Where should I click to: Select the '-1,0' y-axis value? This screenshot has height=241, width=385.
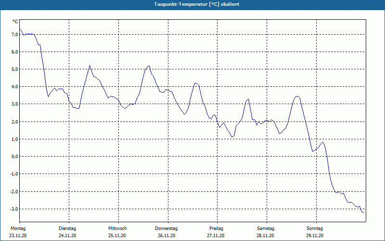click(x=13, y=174)
